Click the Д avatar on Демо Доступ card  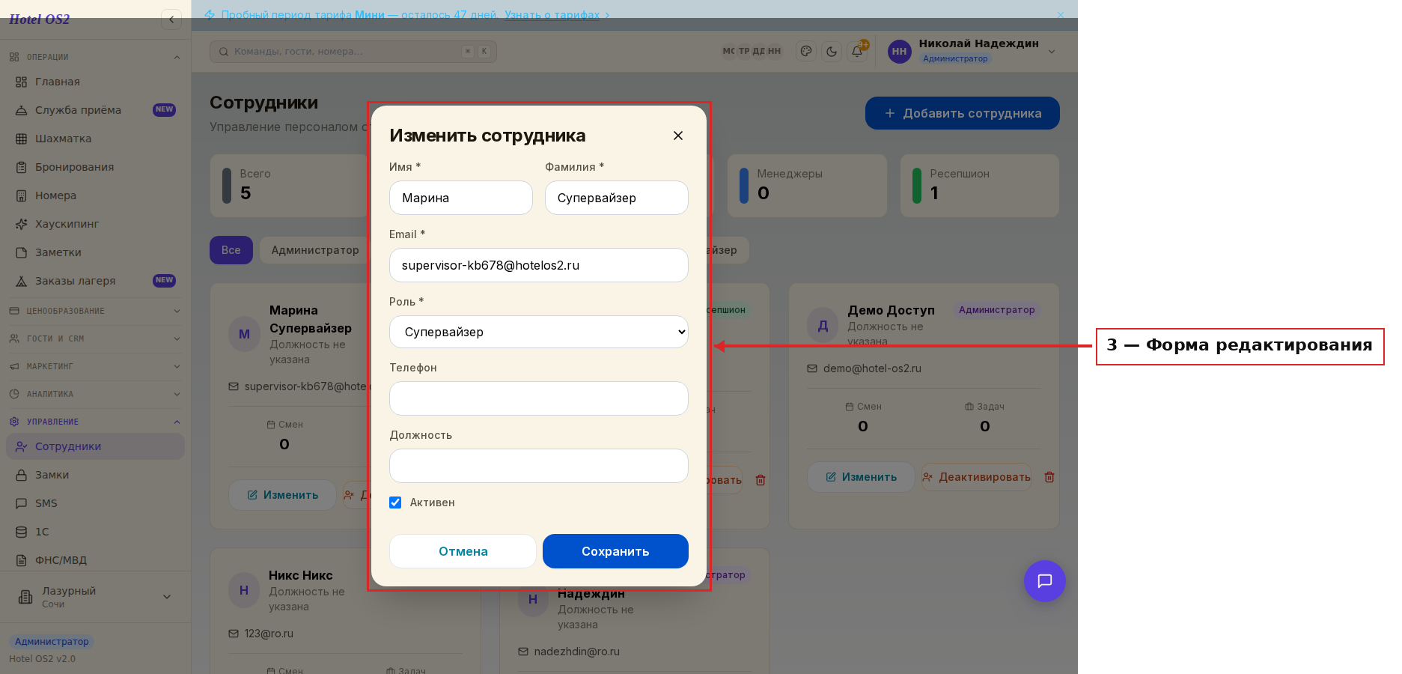tap(823, 325)
